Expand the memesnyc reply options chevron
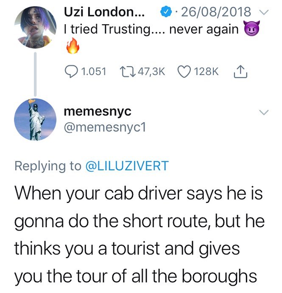This screenshot has width=282, height=293. pos(264,113)
